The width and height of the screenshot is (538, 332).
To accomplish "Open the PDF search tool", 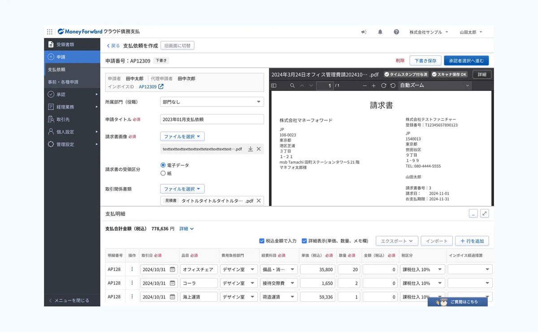I will pyautogui.click(x=292, y=85).
